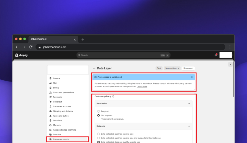Image resolution: width=247 pixels, height=143 pixels.
Task: Open the browser three-dot menu
Action: point(230,47)
